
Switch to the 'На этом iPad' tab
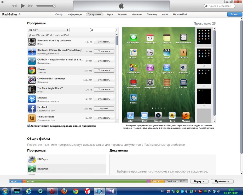pos(180,14)
